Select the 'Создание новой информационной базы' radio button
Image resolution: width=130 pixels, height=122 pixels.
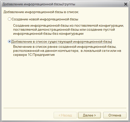tap(9, 19)
